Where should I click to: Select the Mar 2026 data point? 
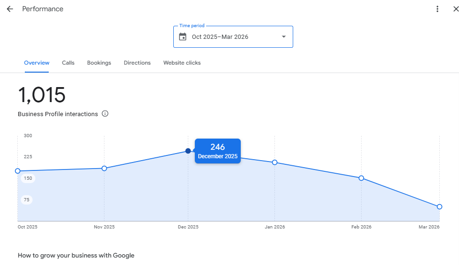[439, 206]
